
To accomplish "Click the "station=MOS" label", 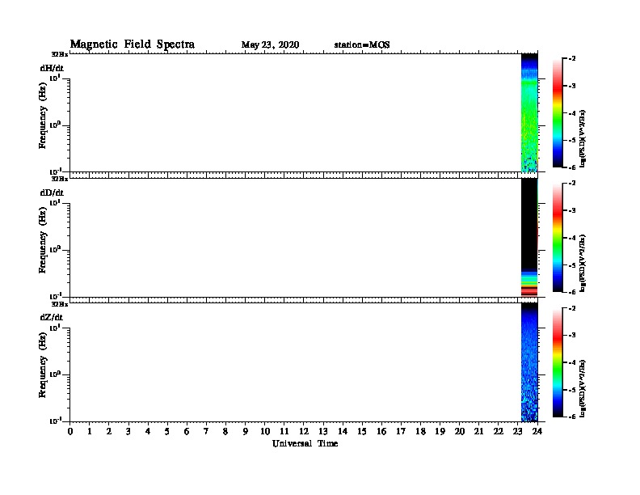I will (362, 45).
